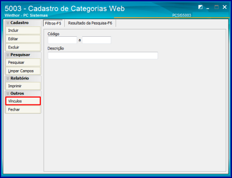Viewport: 232px width, 178px height.
Task: Focus the first Código input field
Action: (62, 40)
